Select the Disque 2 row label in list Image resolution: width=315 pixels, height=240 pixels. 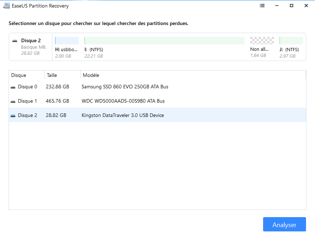[28, 115]
